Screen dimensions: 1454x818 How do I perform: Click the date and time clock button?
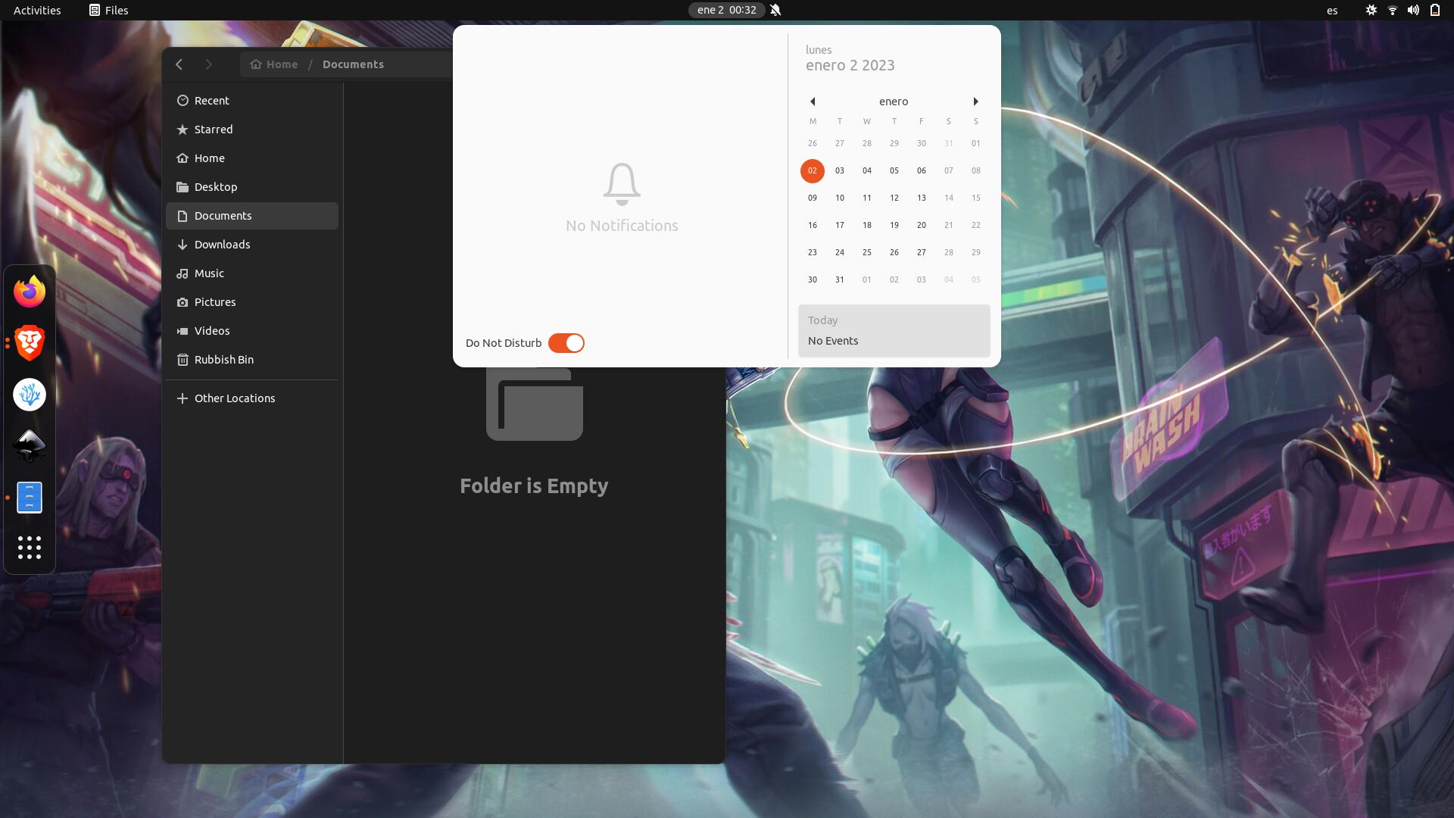point(725,10)
